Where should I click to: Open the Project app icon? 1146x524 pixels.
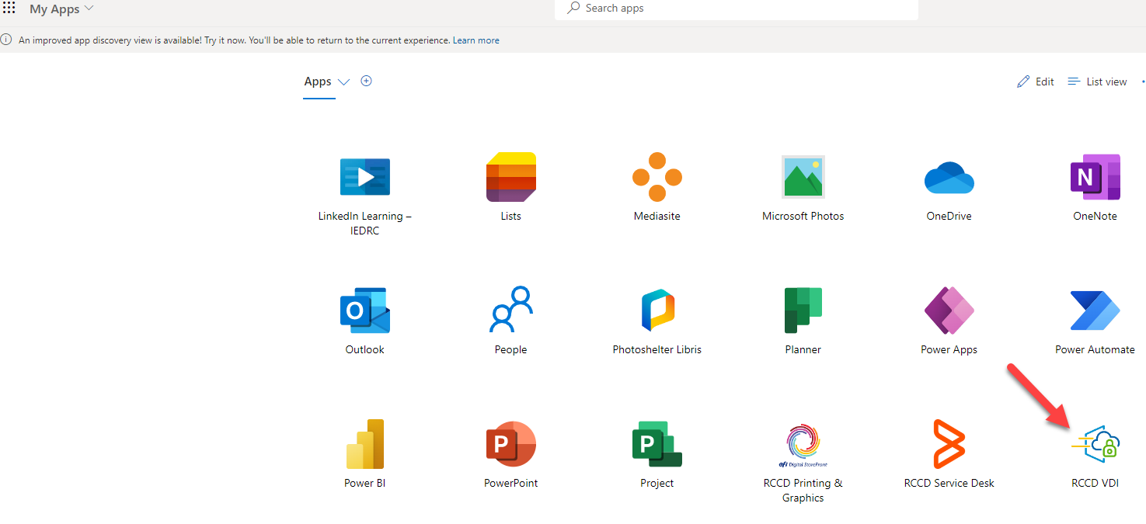tap(657, 444)
